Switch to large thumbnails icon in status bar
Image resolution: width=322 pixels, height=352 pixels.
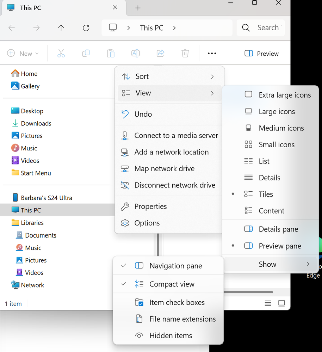(281, 303)
